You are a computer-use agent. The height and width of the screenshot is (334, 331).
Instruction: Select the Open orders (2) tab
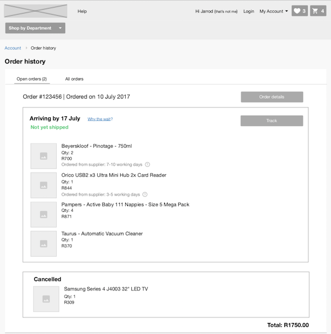pyautogui.click(x=32, y=79)
